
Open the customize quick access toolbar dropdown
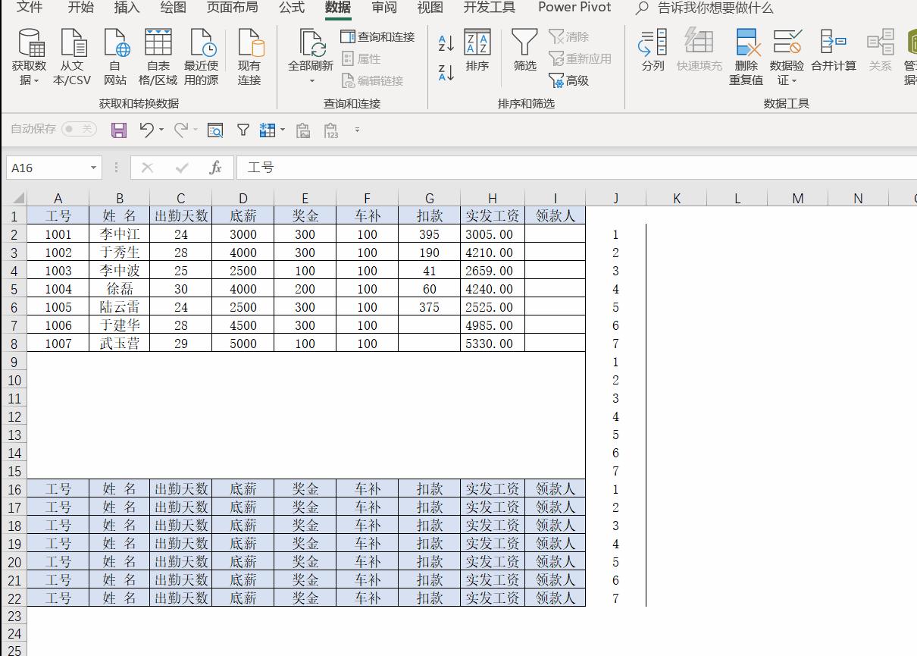click(x=357, y=130)
